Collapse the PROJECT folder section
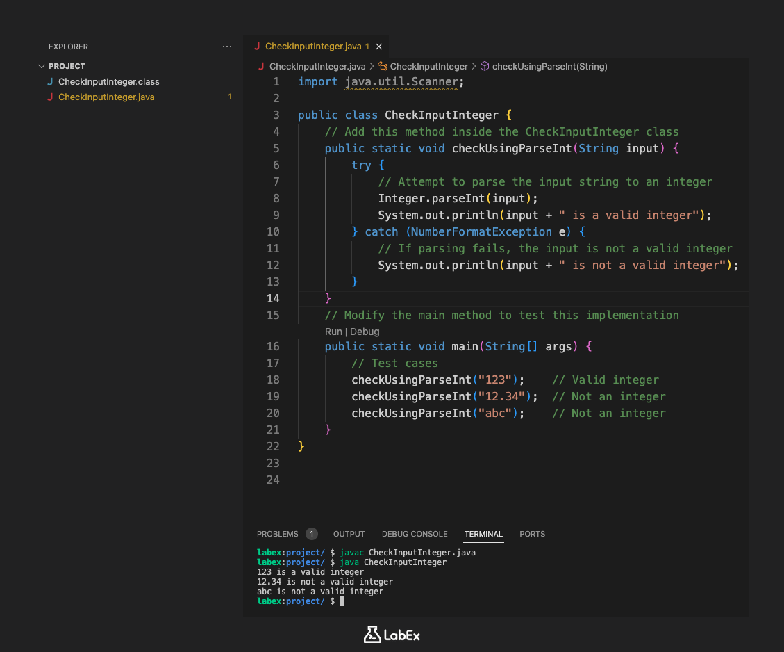Viewport: 784px width, 652px height. [41, 66]
